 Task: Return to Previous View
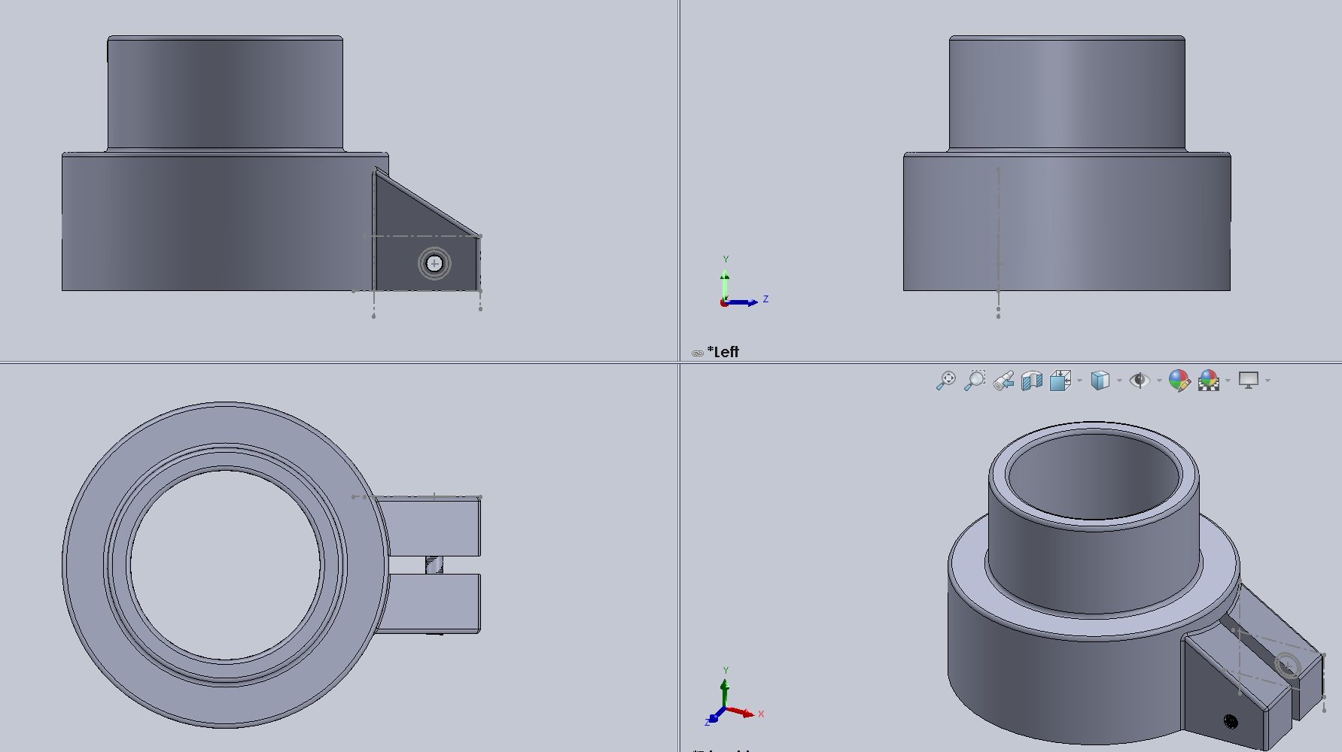[x=1003, y=381]
